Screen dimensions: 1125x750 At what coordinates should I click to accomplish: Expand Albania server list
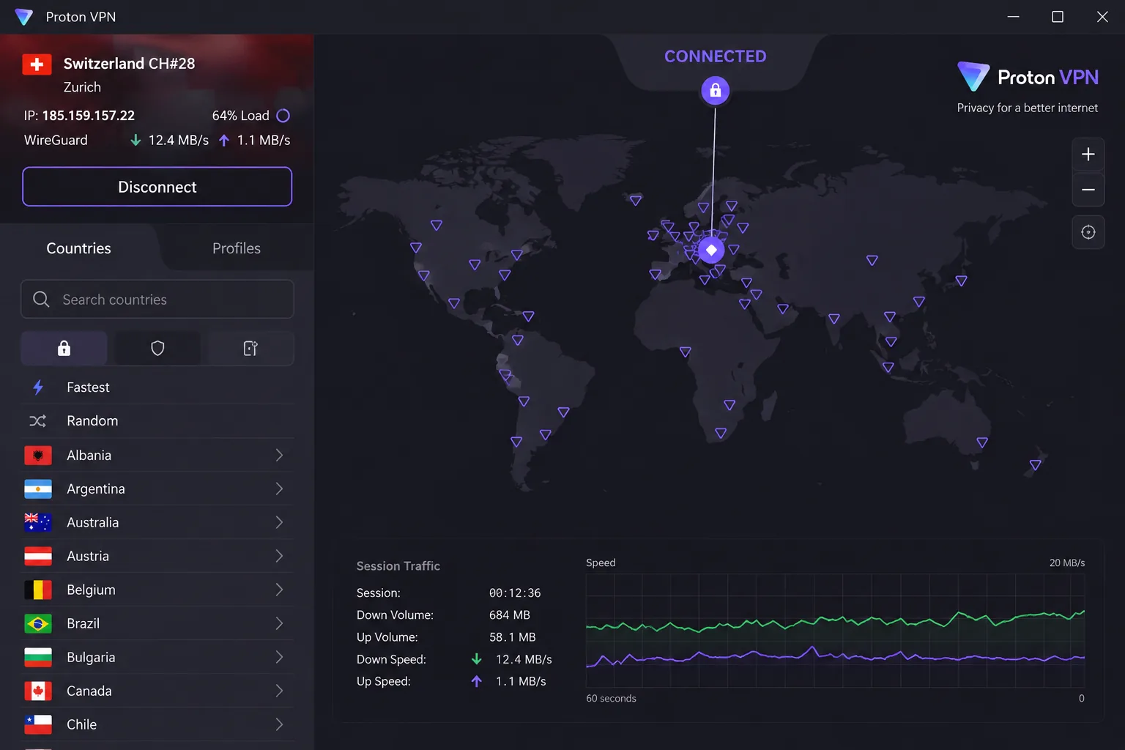point(279,456)
